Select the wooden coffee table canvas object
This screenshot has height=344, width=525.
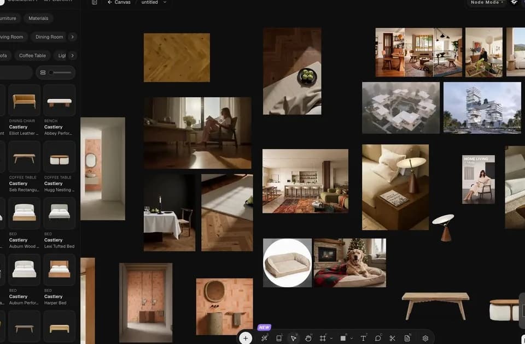tap(436, 306)
